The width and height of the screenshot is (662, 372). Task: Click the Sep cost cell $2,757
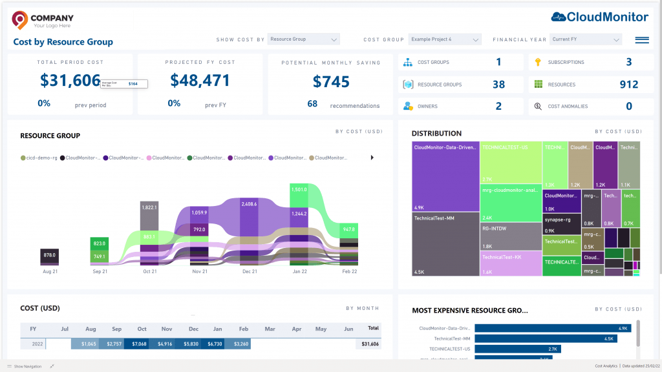110,344
